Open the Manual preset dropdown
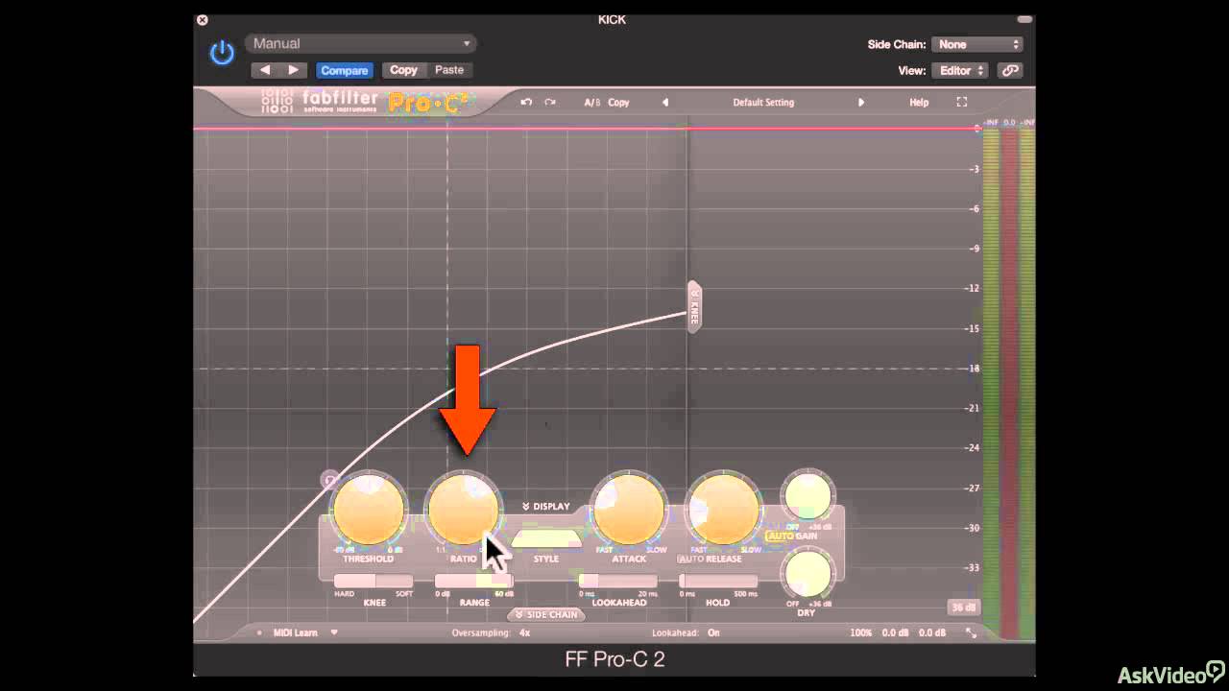This screenshot has width=1229, height=691. coord(361,43)
